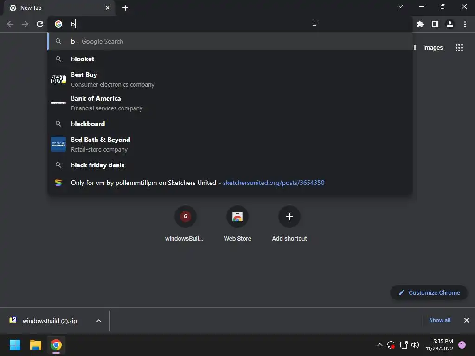
Task: Click the Google icon in address bar
Action: (58, 24)
